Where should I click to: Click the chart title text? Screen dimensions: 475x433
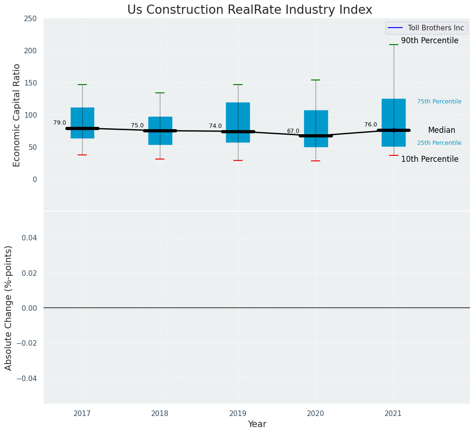click(x=249, y=10)
